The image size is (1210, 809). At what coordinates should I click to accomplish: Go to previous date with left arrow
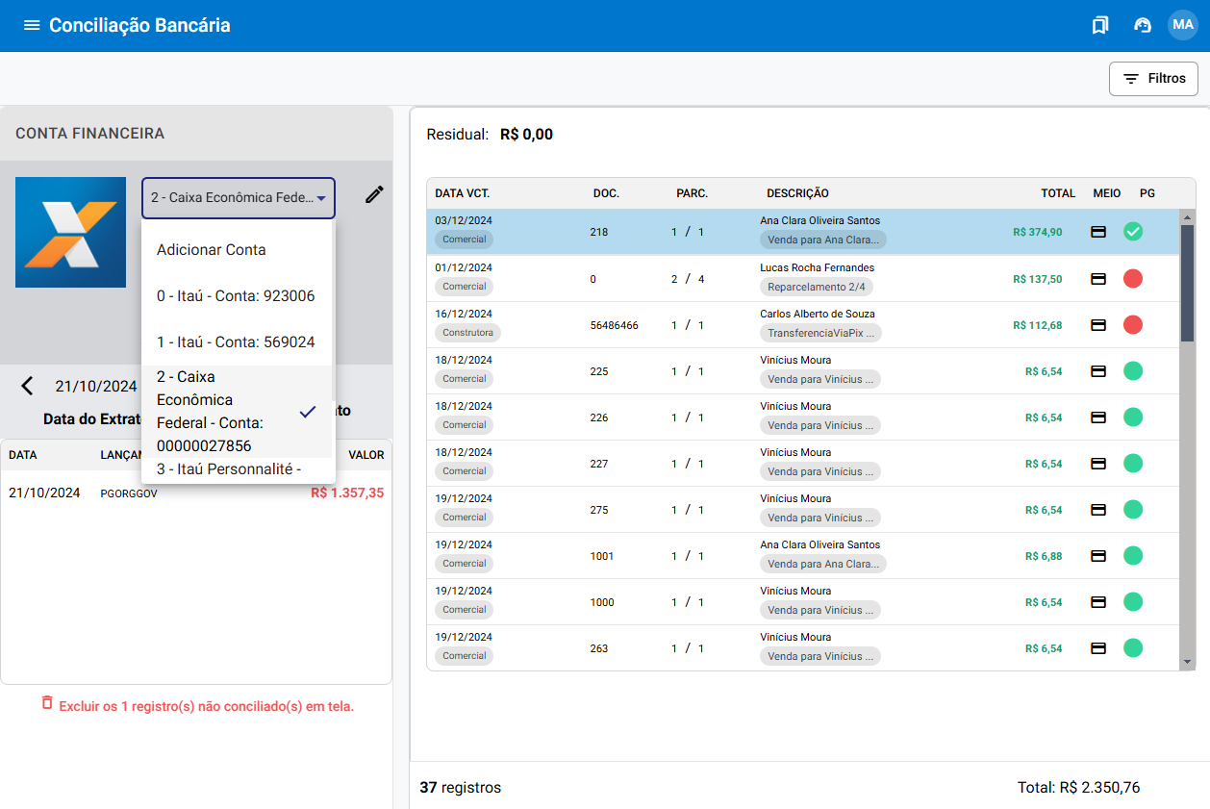coord(27,386)
